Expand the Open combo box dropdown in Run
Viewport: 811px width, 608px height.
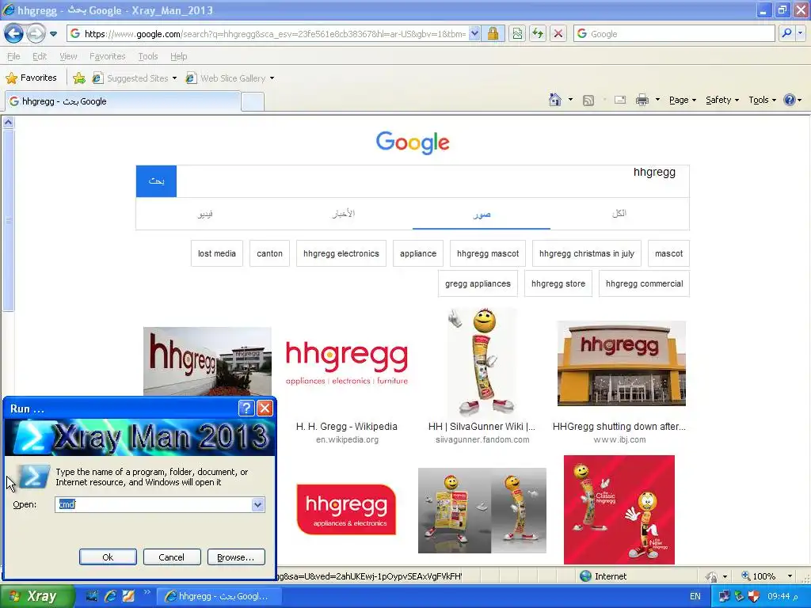point(257,504)
